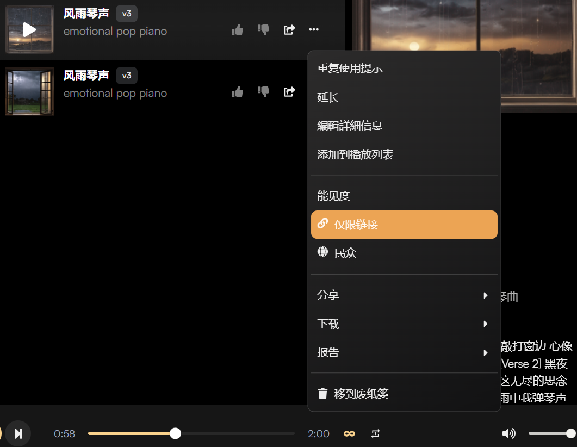Open share options for the first track

tap(289, 30)
